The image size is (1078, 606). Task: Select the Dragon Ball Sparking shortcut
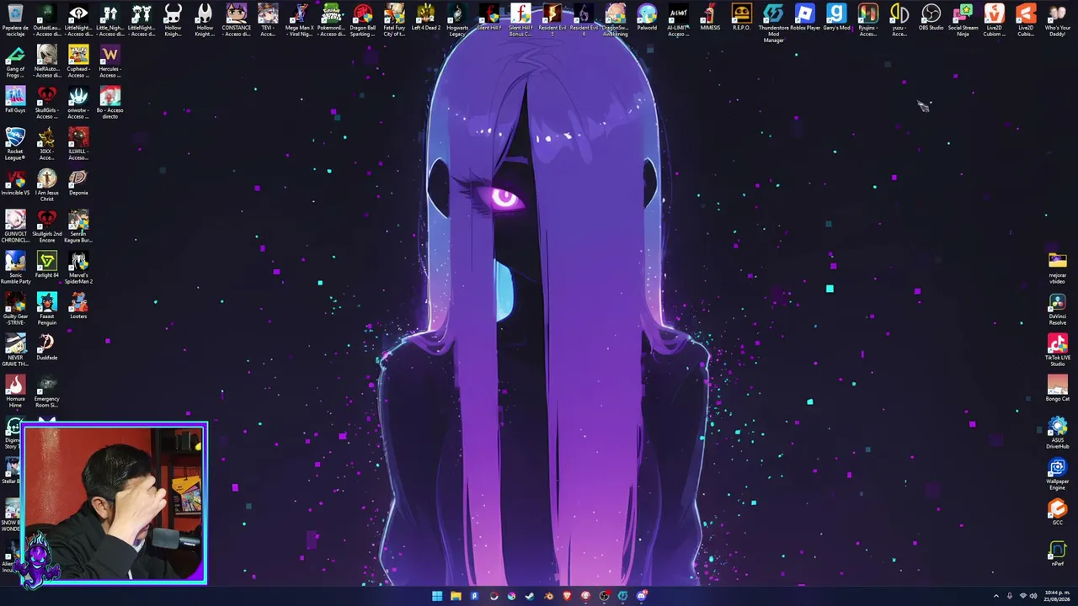click(x=363, y=19)
